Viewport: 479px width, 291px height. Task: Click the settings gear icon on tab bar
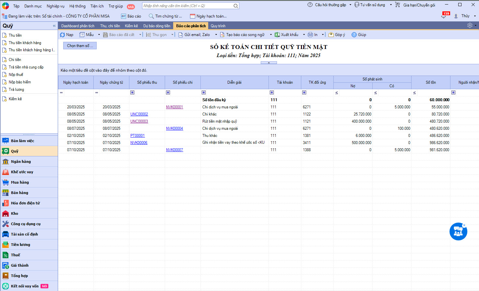(x=470, y=25)
